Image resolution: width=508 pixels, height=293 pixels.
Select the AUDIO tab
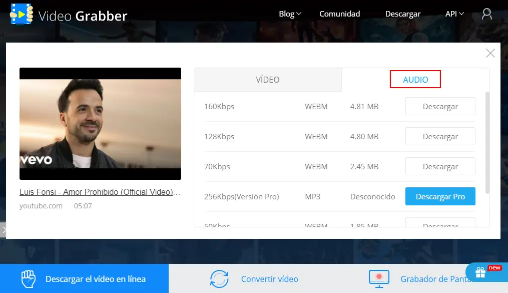coord(415,80)
